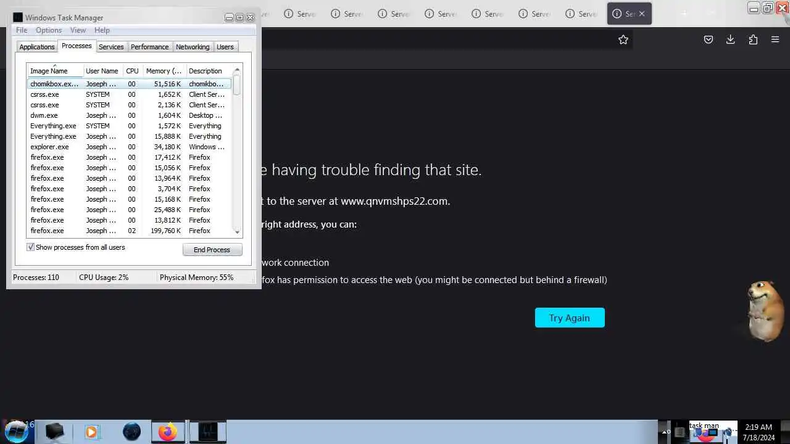Select firefox.exe row using 15,168 K
The width and height of the screenshot is (790, 444).
(x=129, y=199)
